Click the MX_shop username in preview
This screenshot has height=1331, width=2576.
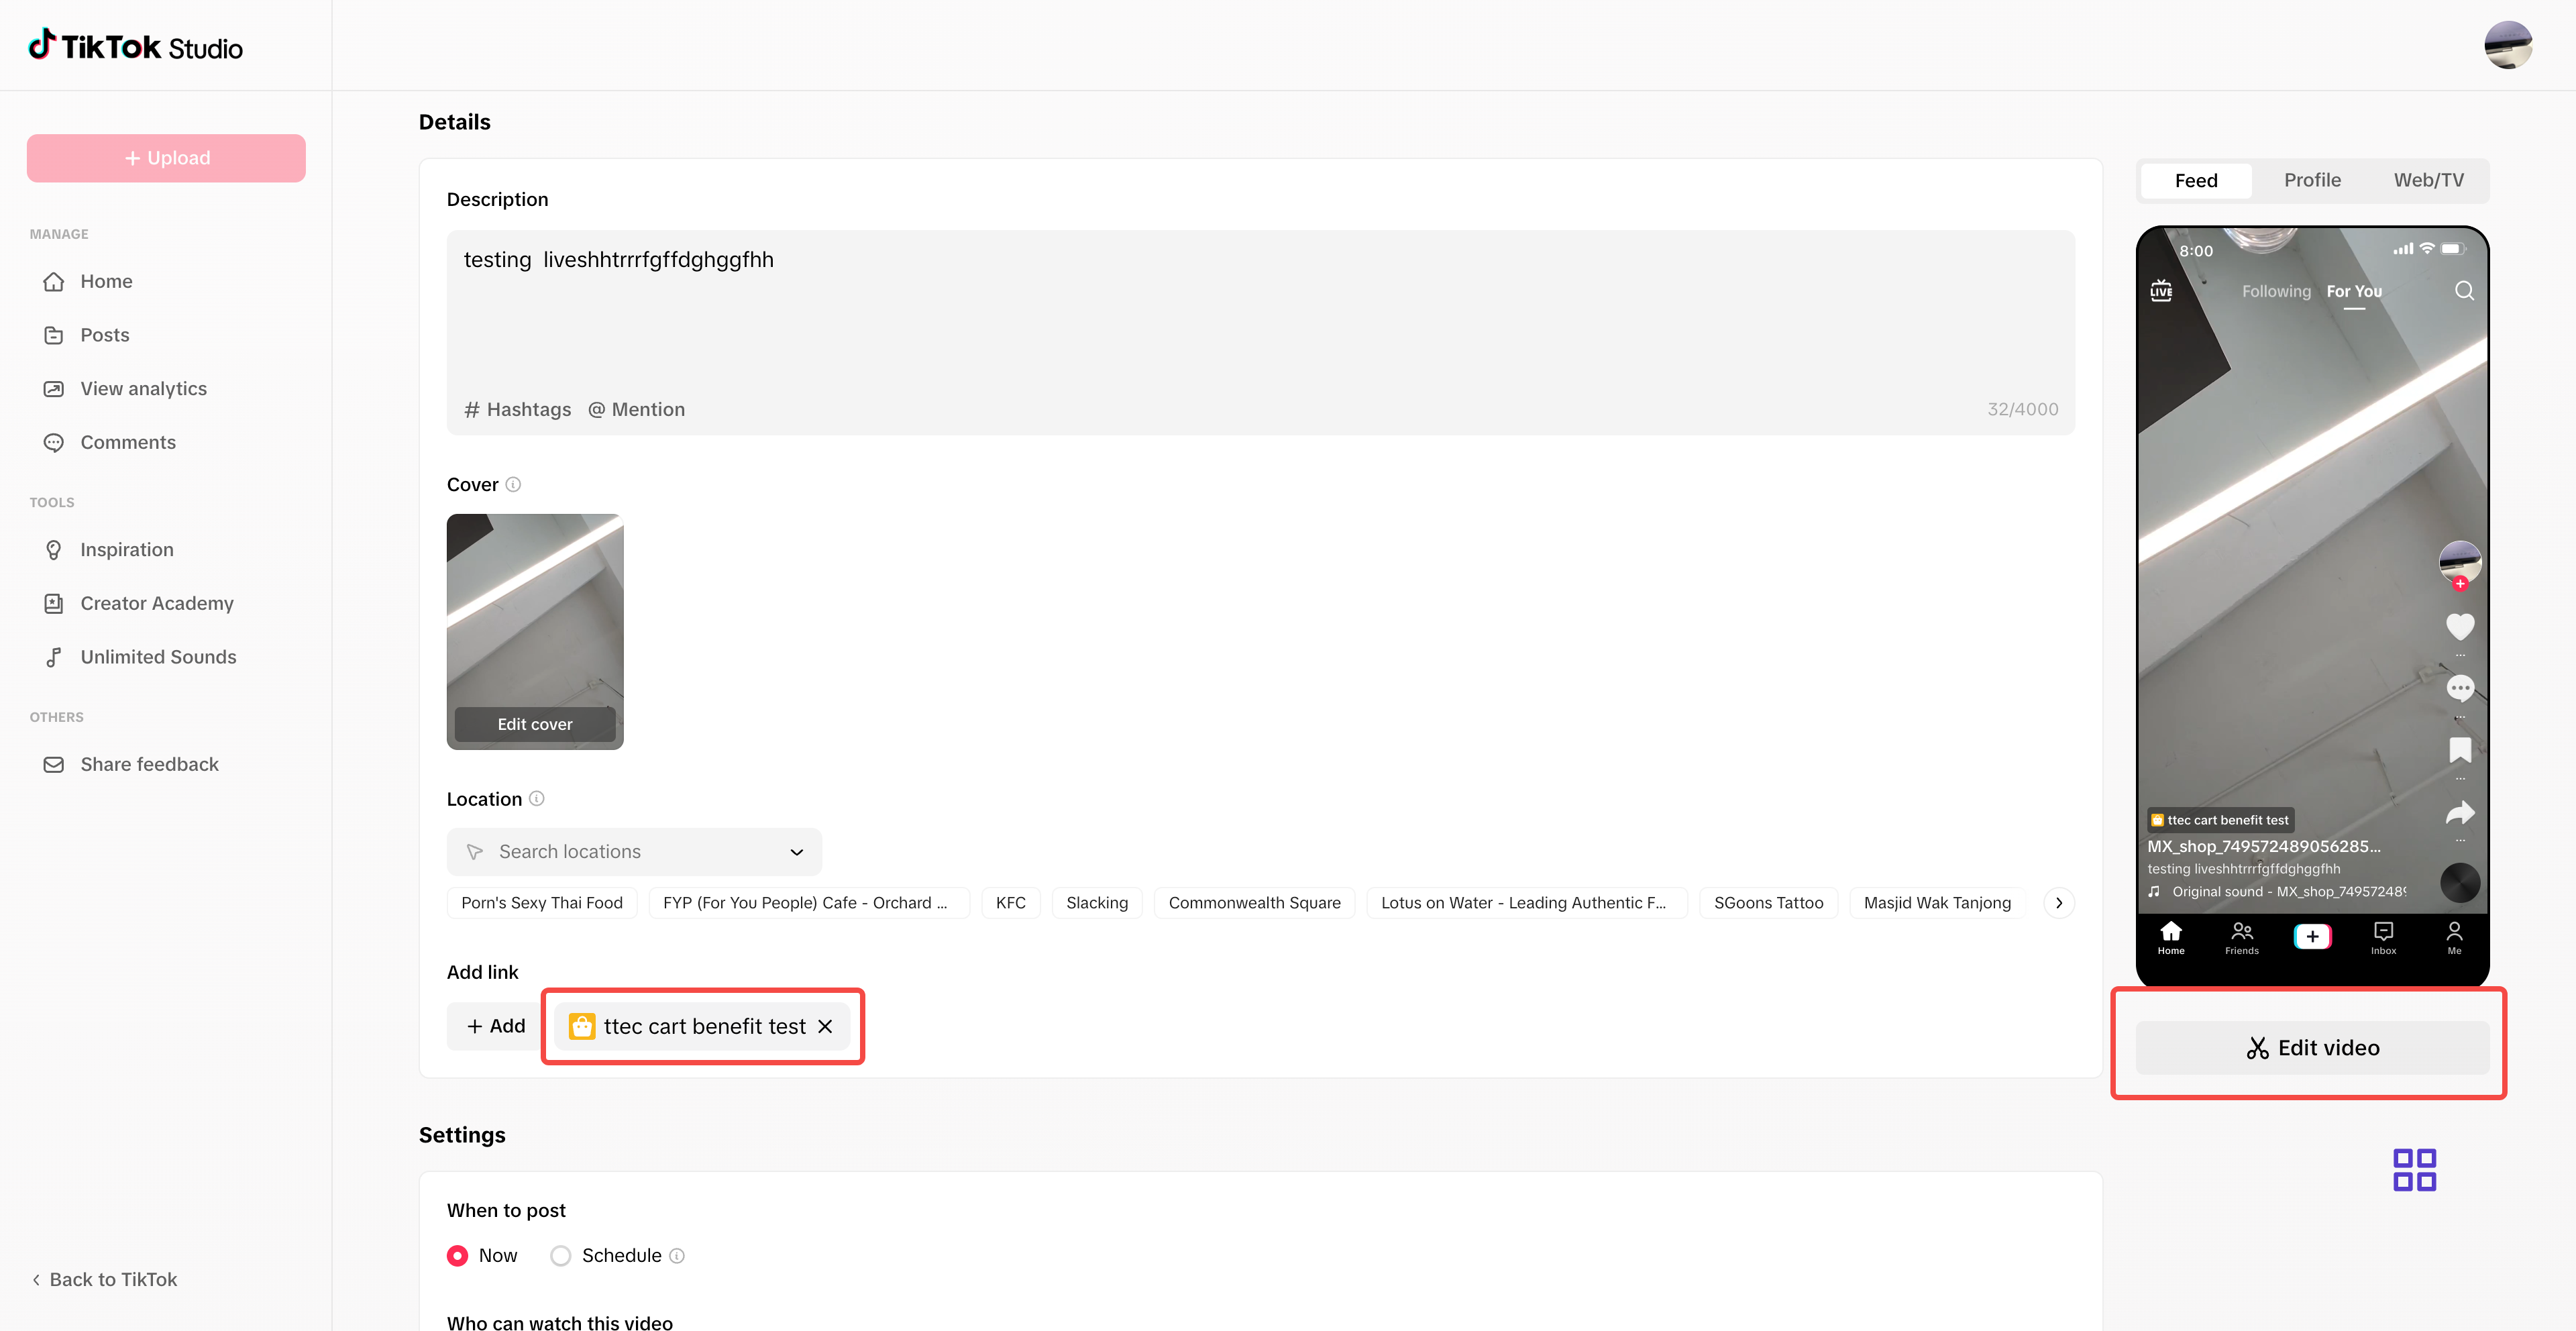click(2264, 846)
